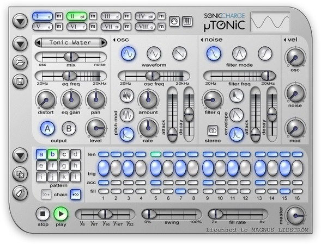Viewport: 321px width, 244px height.
Task: Start pattern playback with play
Action: click(61, 214)
